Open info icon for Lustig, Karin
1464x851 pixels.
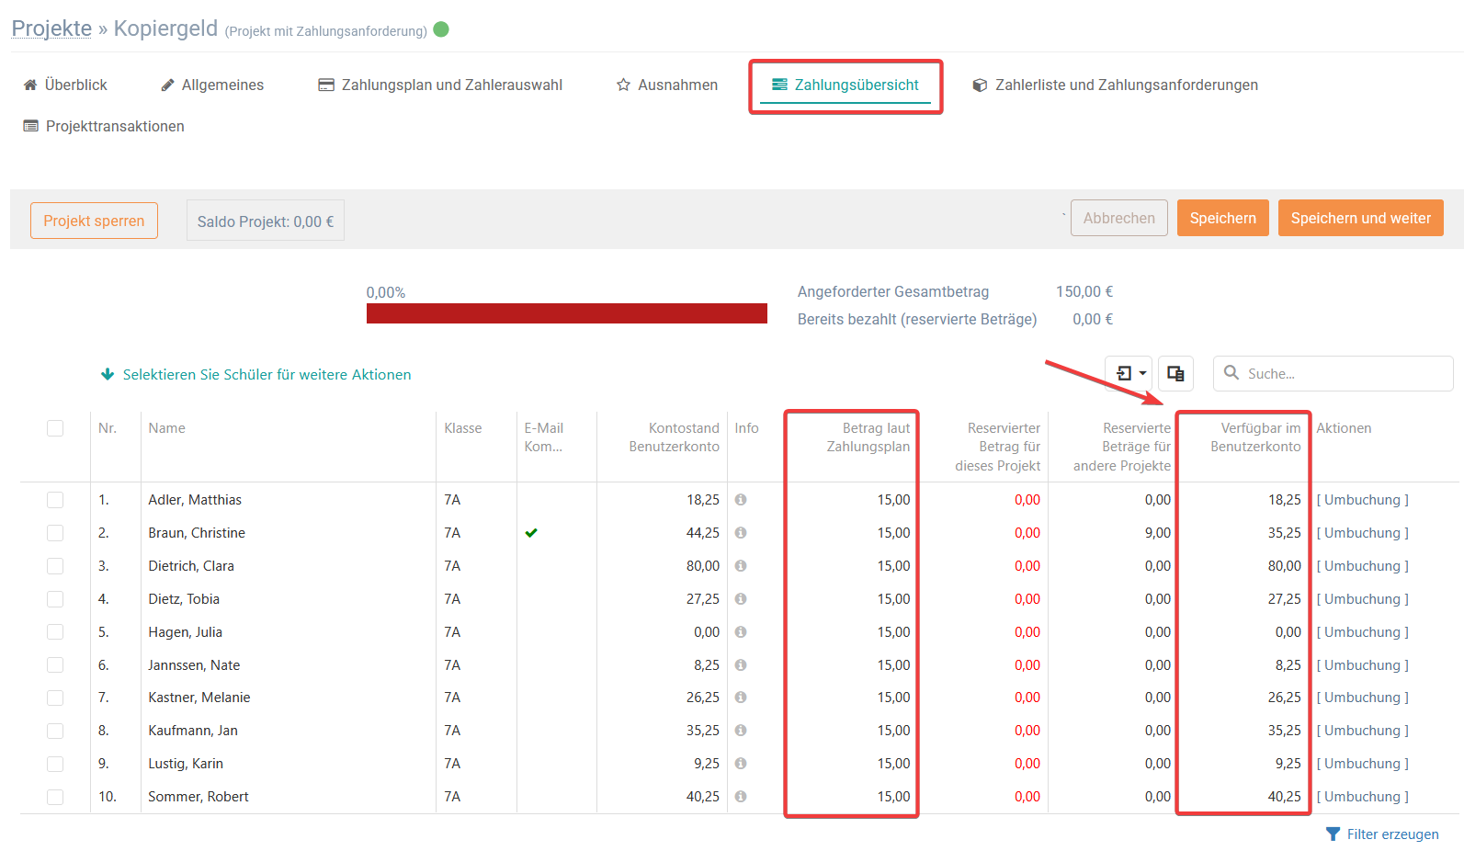point(741,764)
